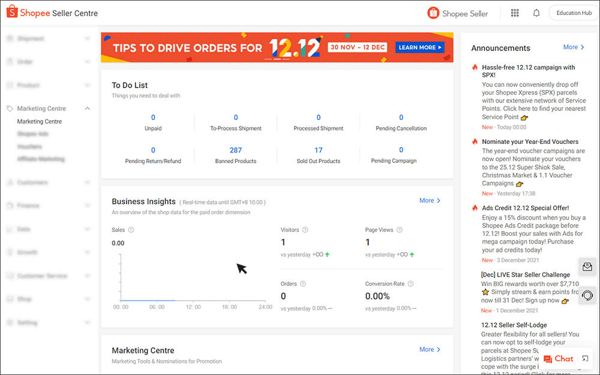
Task: Click the help icon next to Visitors
Action: [x=305, y=230]
